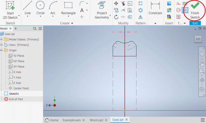Select the Mirror tool in Pattern
Image resolution: width=206 pixels, height=123 pixels.
pyautogui.click(x=141, y=17)
